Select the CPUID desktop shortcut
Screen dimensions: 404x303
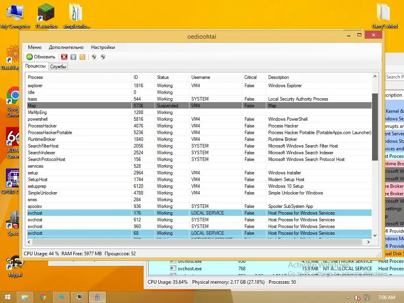pyautogui.click(x=10, y=181)
